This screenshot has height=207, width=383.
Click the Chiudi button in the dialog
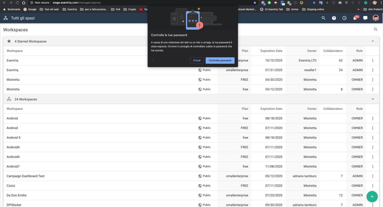(197, 61)
